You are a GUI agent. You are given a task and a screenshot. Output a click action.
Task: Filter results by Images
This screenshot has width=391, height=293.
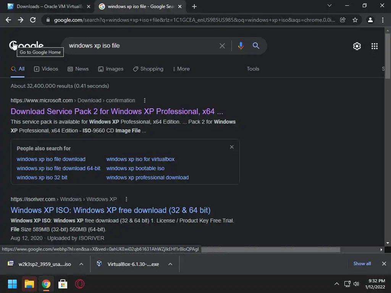[x=111, y=69]
